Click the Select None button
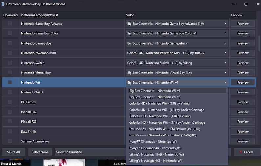Screen dimensions: 261x166 click(x=40, y=152)
